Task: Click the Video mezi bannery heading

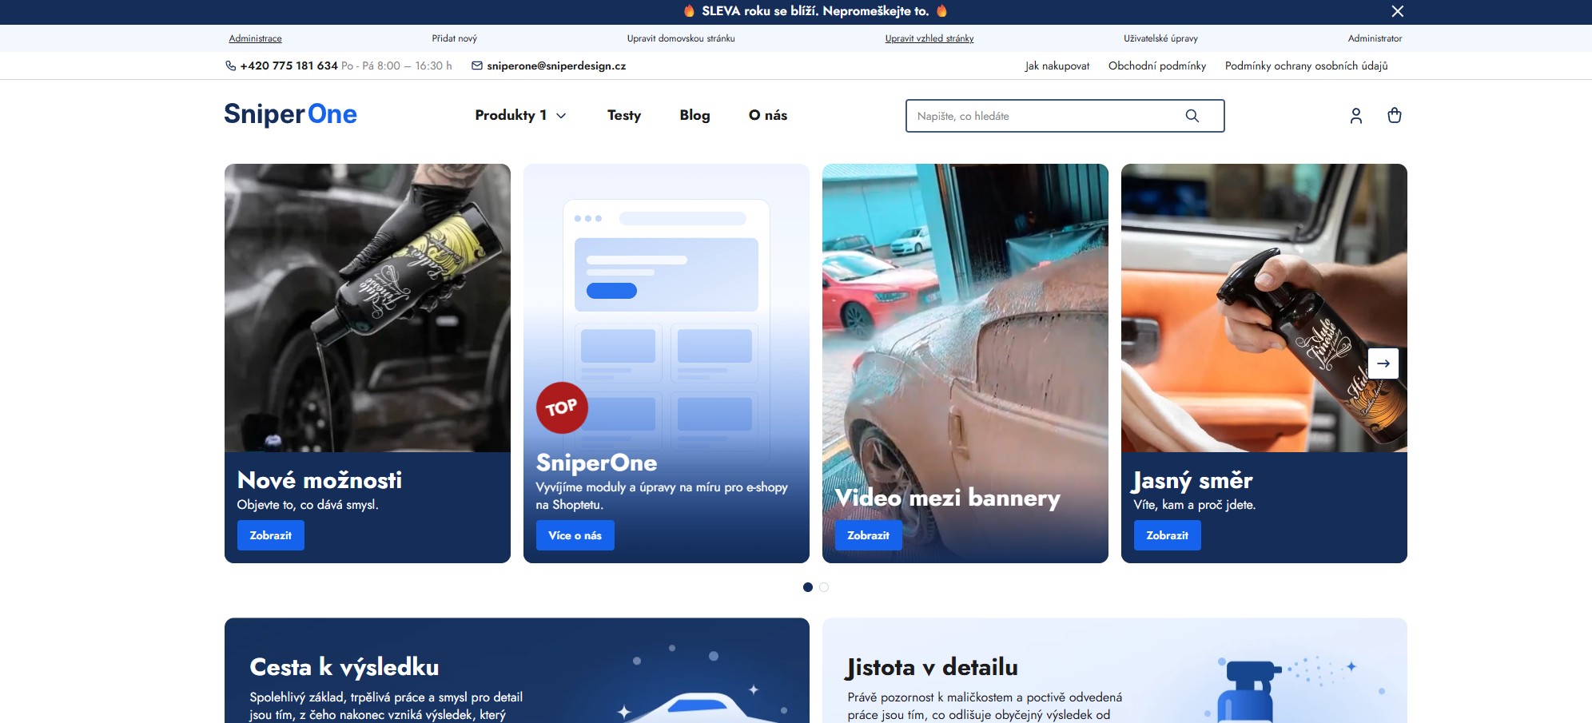Action: coord(948,499)
